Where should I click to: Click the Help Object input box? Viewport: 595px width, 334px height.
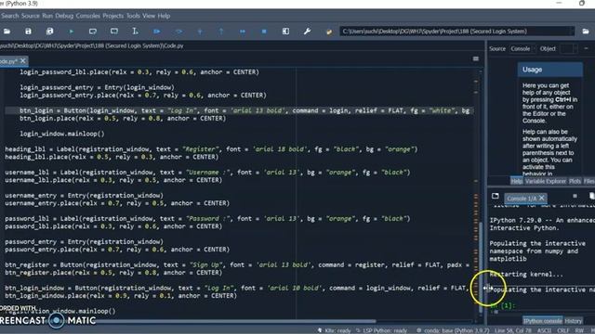point(568,48)
